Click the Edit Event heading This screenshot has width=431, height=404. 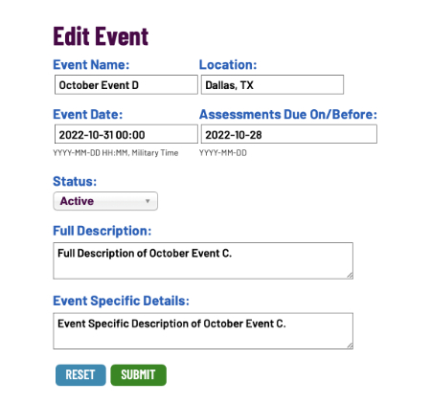[101, 36]
